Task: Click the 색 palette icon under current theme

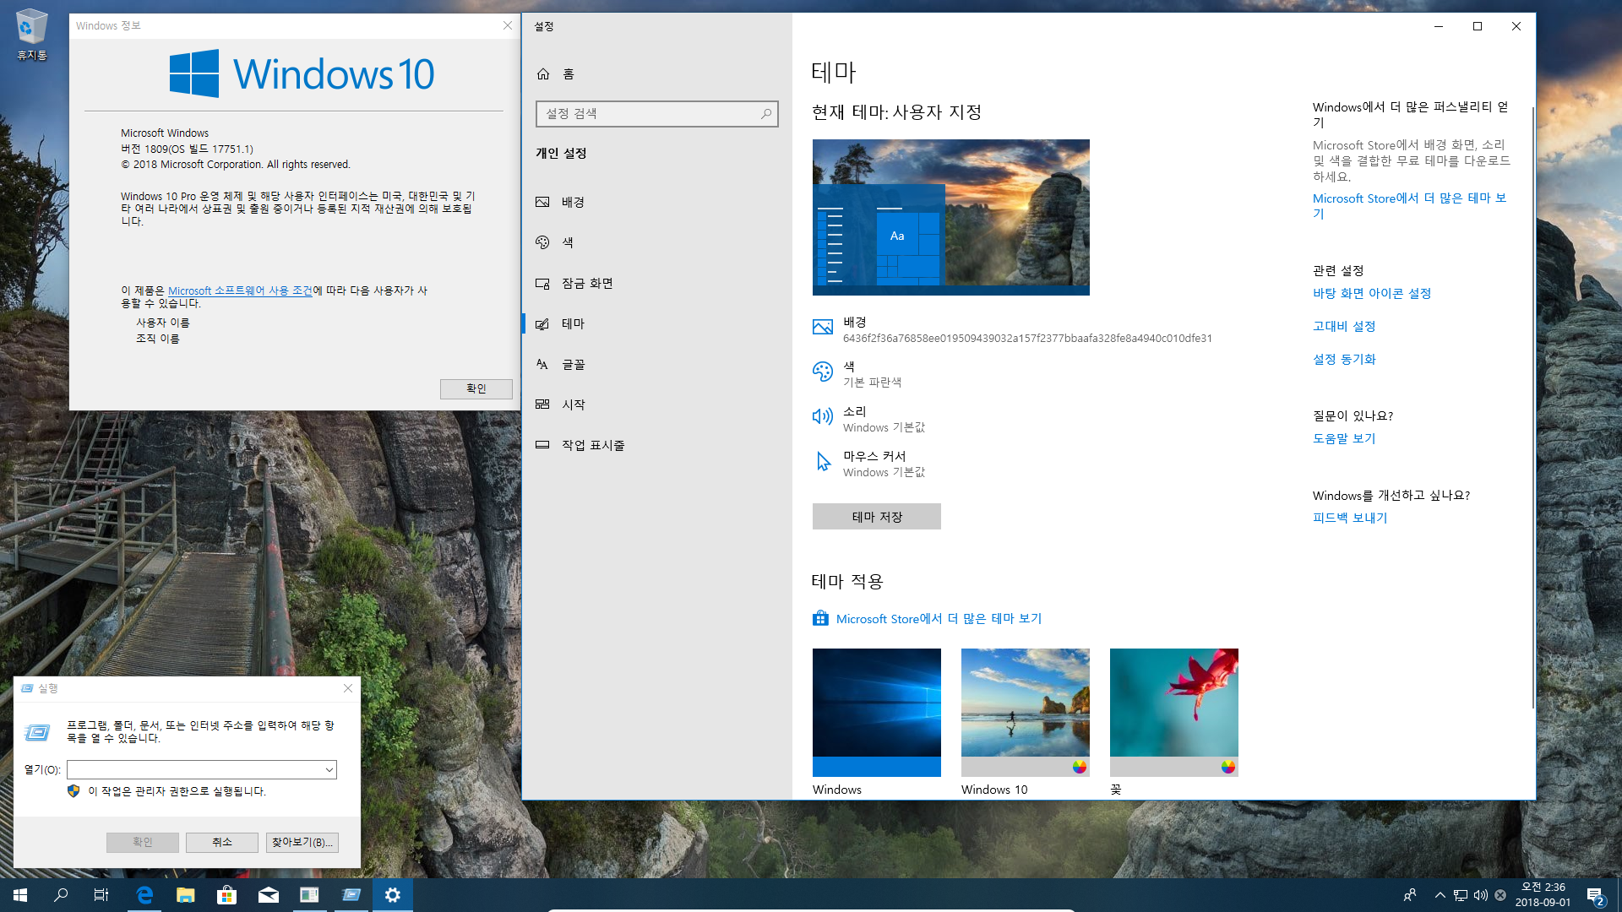Action: [823, 372]
